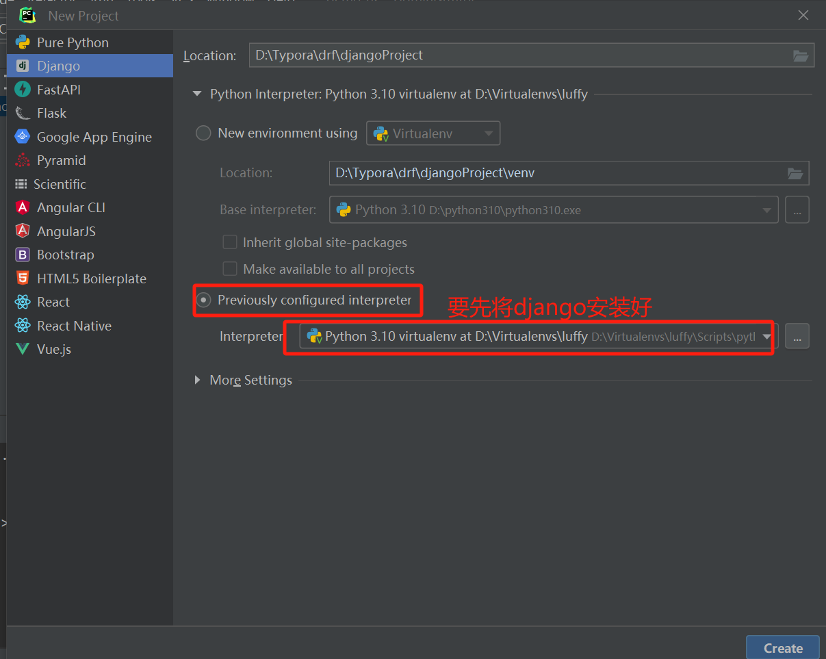The image size is (826, 659).
Task: Choose Vue.js project type
Action: (90, 349)
